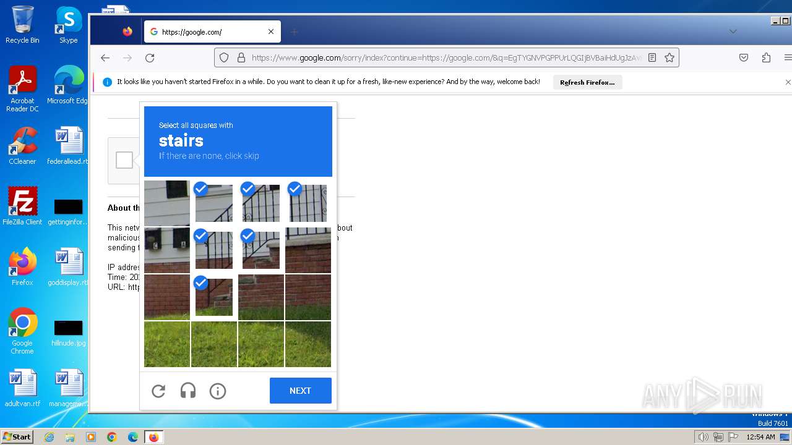Deselect third row second stairs tile
Image resolution: width=792 pixels, height=445 pixels.
[214, 297]
